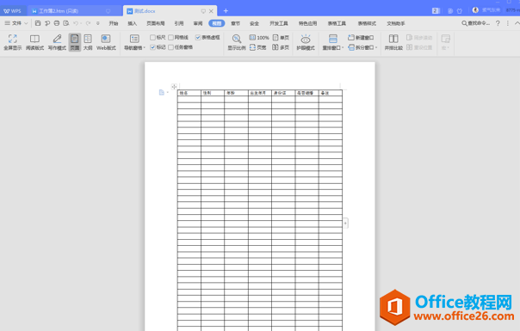This screenshot has width=520, height=331.
Task: Click the output-as-PDF toolbar icon
Action: click(47, 23)
